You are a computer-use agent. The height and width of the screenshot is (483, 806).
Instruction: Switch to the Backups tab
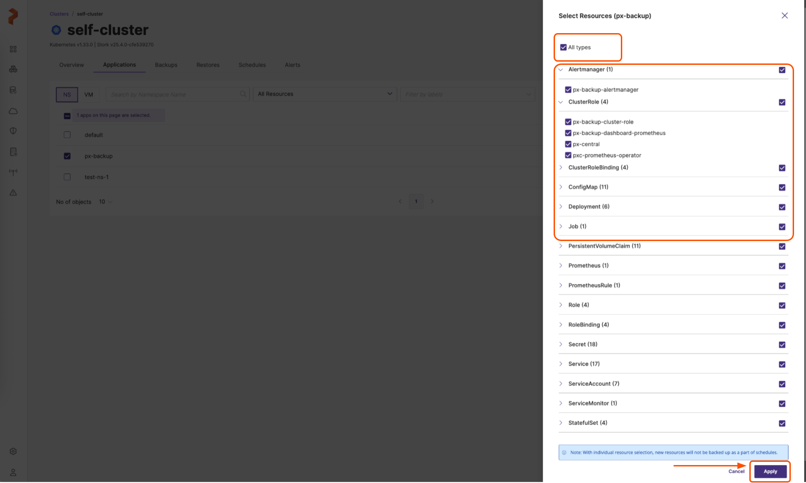(166, 65)
